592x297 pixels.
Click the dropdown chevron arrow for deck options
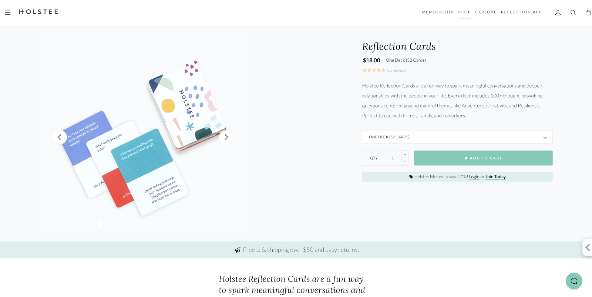coord(544,137)
